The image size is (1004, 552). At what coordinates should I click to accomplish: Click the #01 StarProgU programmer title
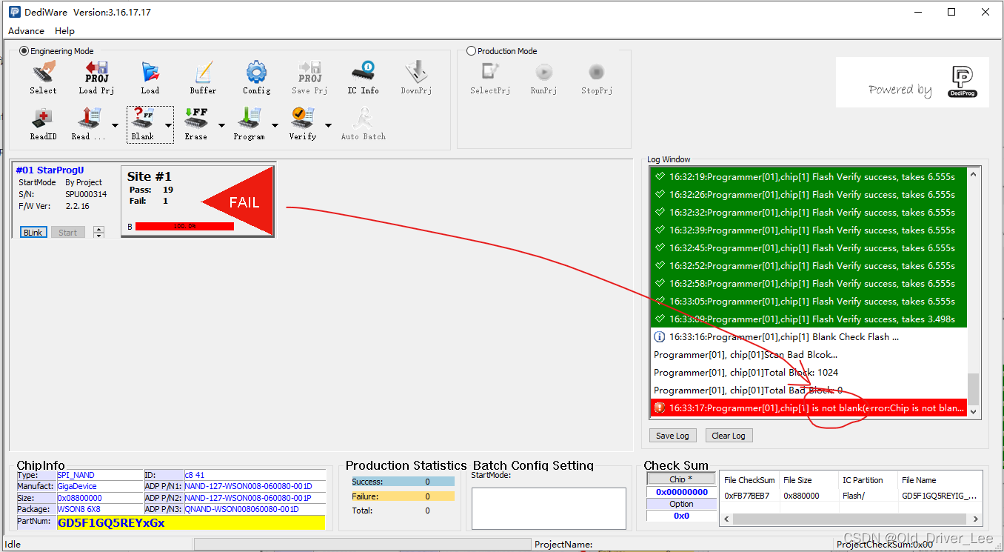tap(50, 170)
